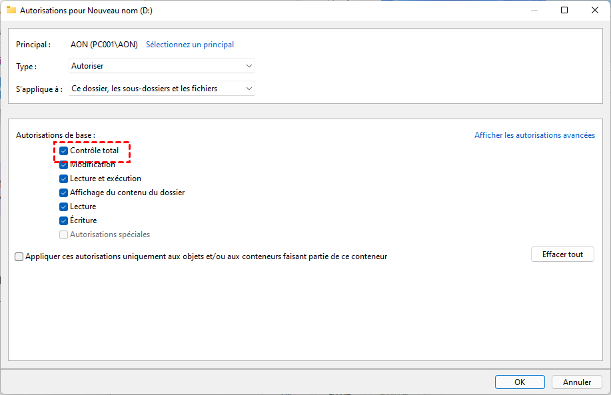
Task: Open the S'applique à dropdown
Action: [x=162, y=89]
